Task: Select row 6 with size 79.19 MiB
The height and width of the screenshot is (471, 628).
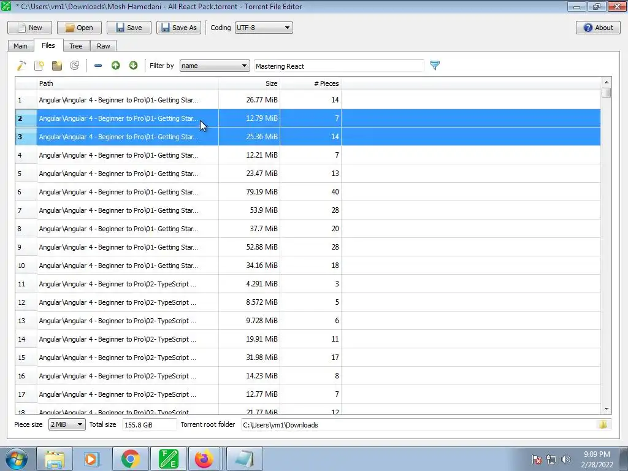Action: [x=308, y=192]
